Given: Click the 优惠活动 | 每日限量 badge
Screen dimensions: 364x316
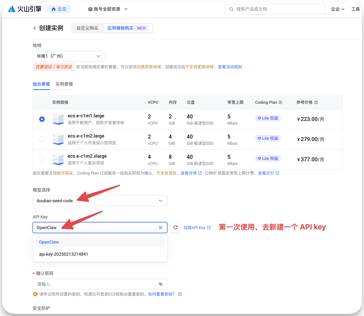Looking at the screenshot, I should point(54,67).
